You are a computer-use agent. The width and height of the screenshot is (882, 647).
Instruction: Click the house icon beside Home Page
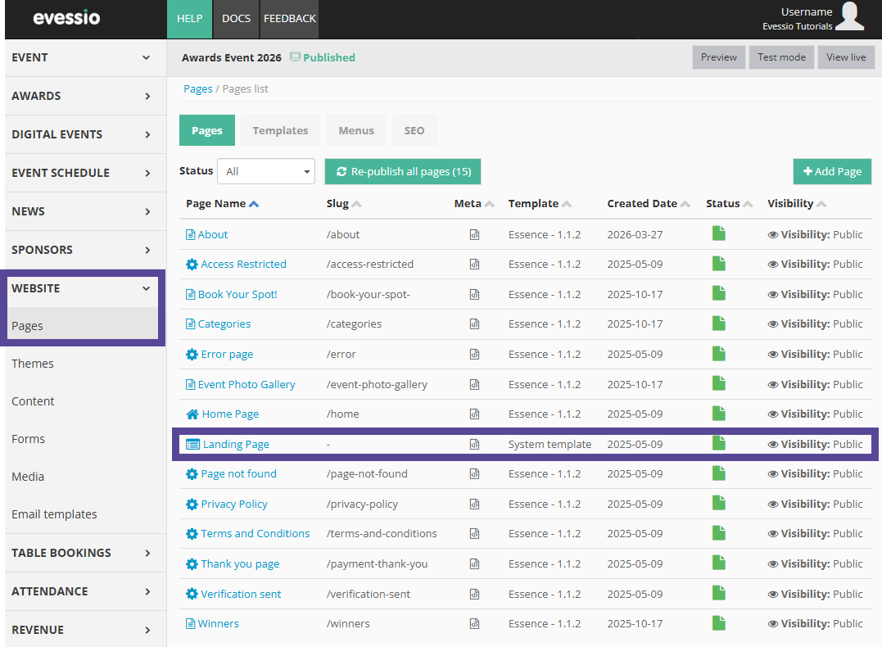point(192,414)
